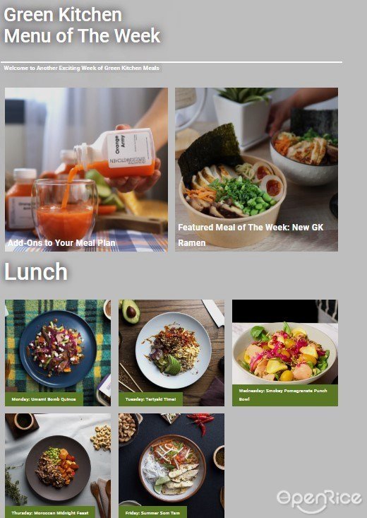Open Monday's Umami Bomb Quinoa dish photo
The width and height of the screenshot is (367, 518).
58,353
